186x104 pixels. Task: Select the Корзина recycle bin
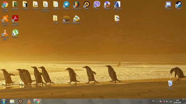coord(170,84)
